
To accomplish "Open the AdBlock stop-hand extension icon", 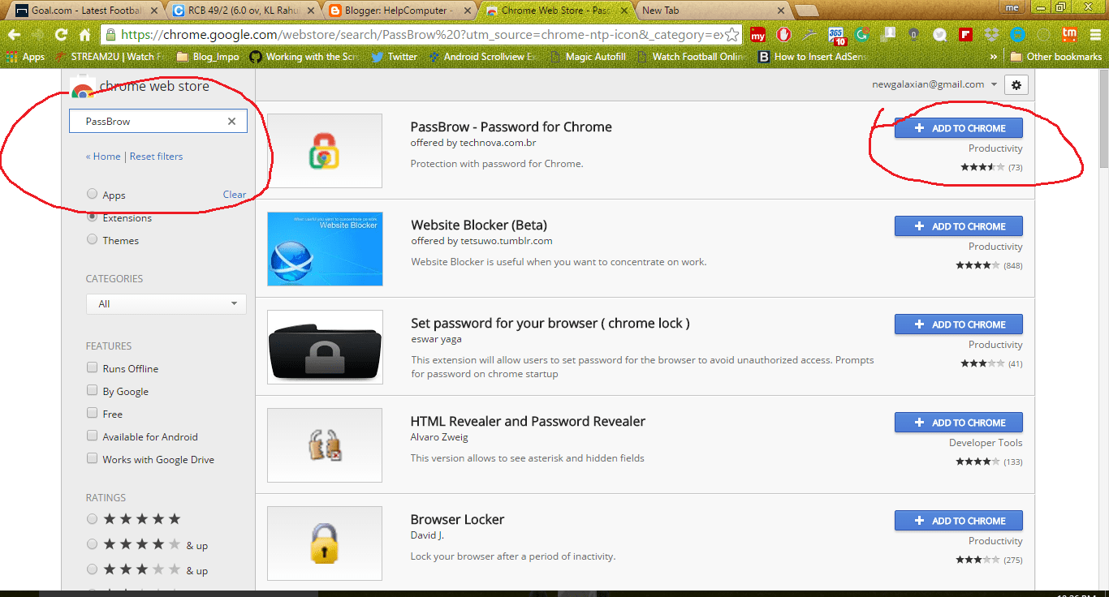I will [783, 35].
